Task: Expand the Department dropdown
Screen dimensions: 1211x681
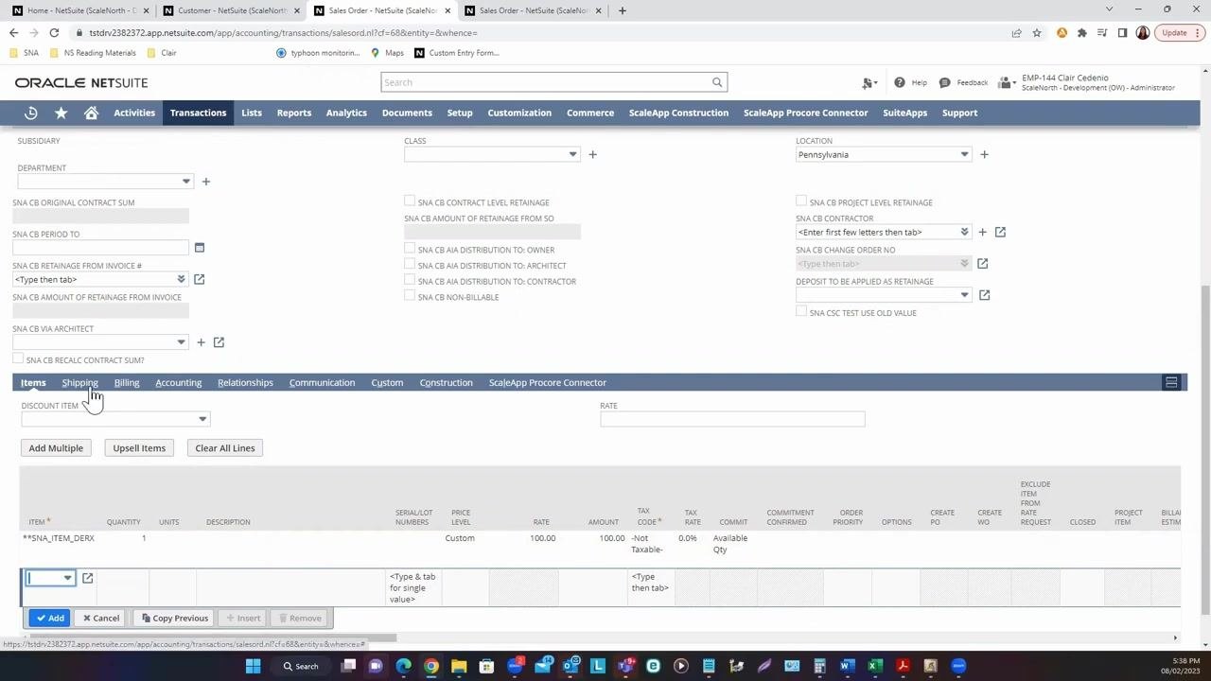Action: [x=185, y=182]
